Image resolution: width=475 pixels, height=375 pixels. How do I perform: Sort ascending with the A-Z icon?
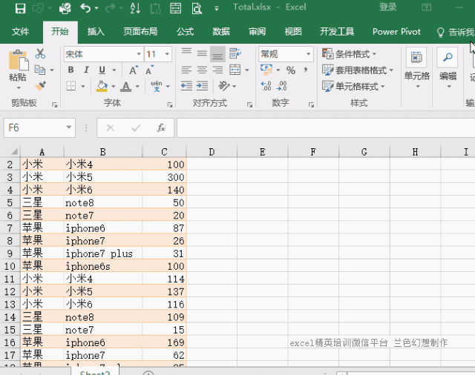135,8
